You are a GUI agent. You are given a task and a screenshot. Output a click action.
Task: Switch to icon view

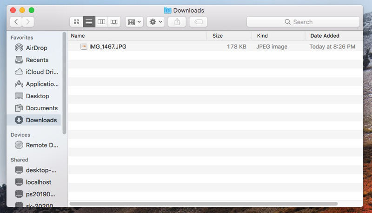76,22
